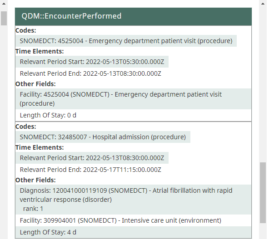Select the Emergency department patient visit code row
Image resolution: width=274 pixels, height=239 pixels.
(x=126, y=41)
